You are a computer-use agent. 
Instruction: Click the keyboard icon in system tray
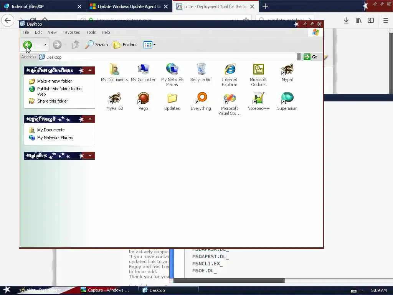[353, 291]
